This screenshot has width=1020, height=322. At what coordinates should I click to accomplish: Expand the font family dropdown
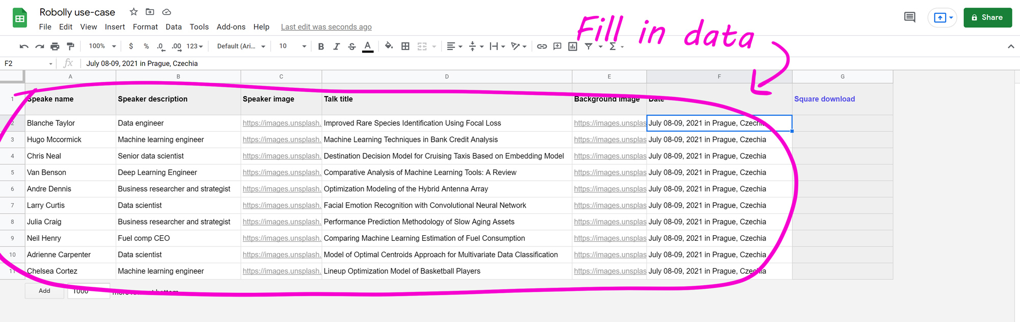(x=241, y=46)
